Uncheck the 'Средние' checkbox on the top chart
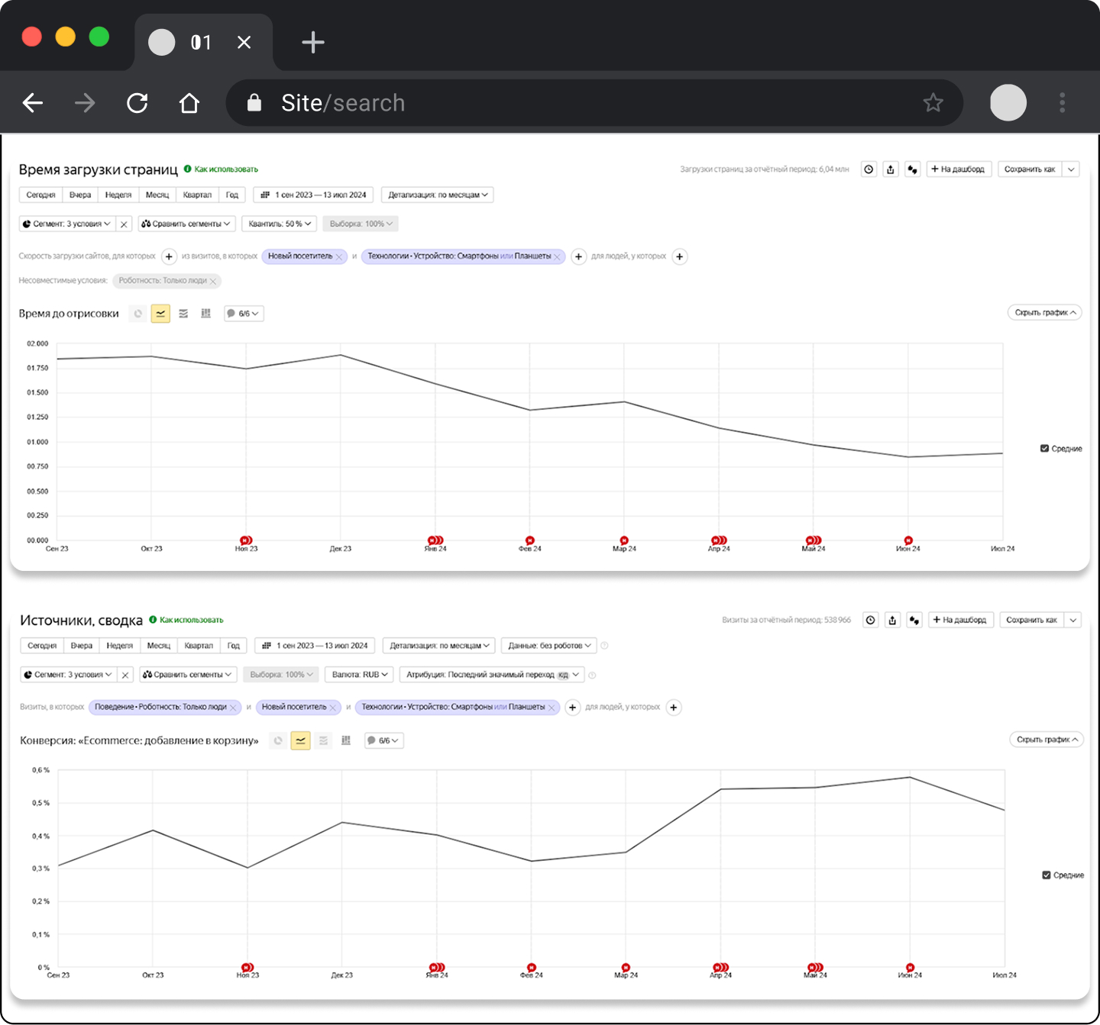The width and height of the screenshot is (1100, 1025). pos(1044,449)
